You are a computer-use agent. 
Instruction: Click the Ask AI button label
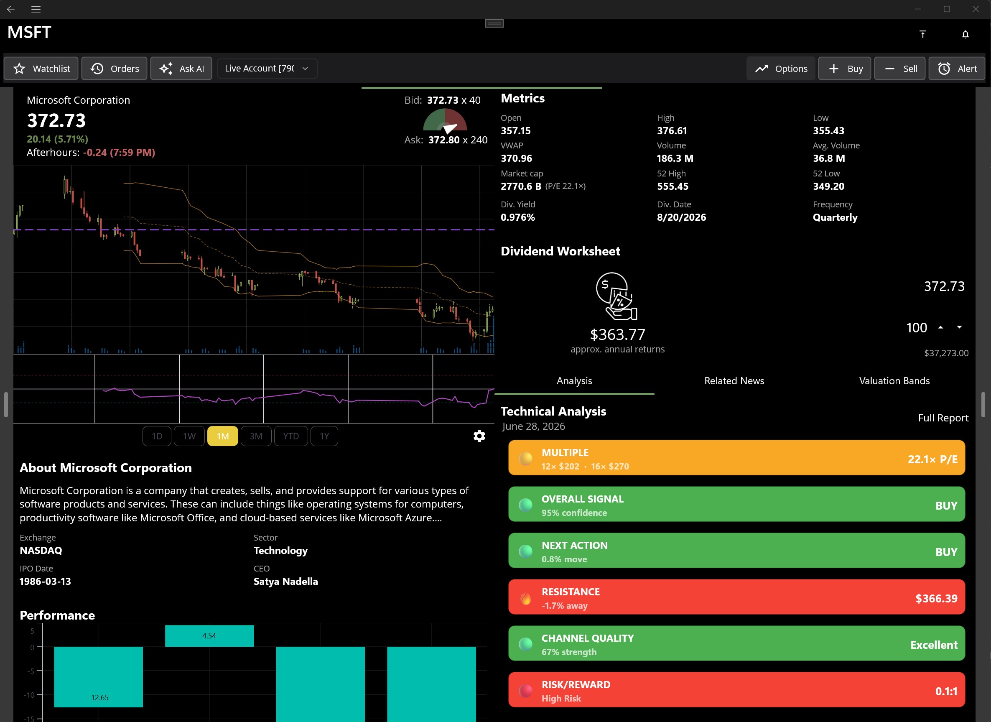pos(192,69)
